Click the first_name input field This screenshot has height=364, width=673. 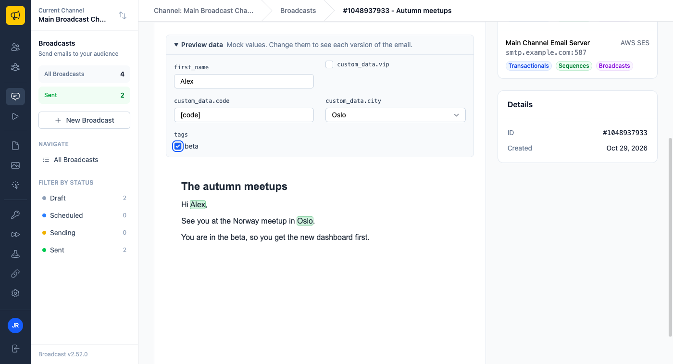click(x=244, y=81)
